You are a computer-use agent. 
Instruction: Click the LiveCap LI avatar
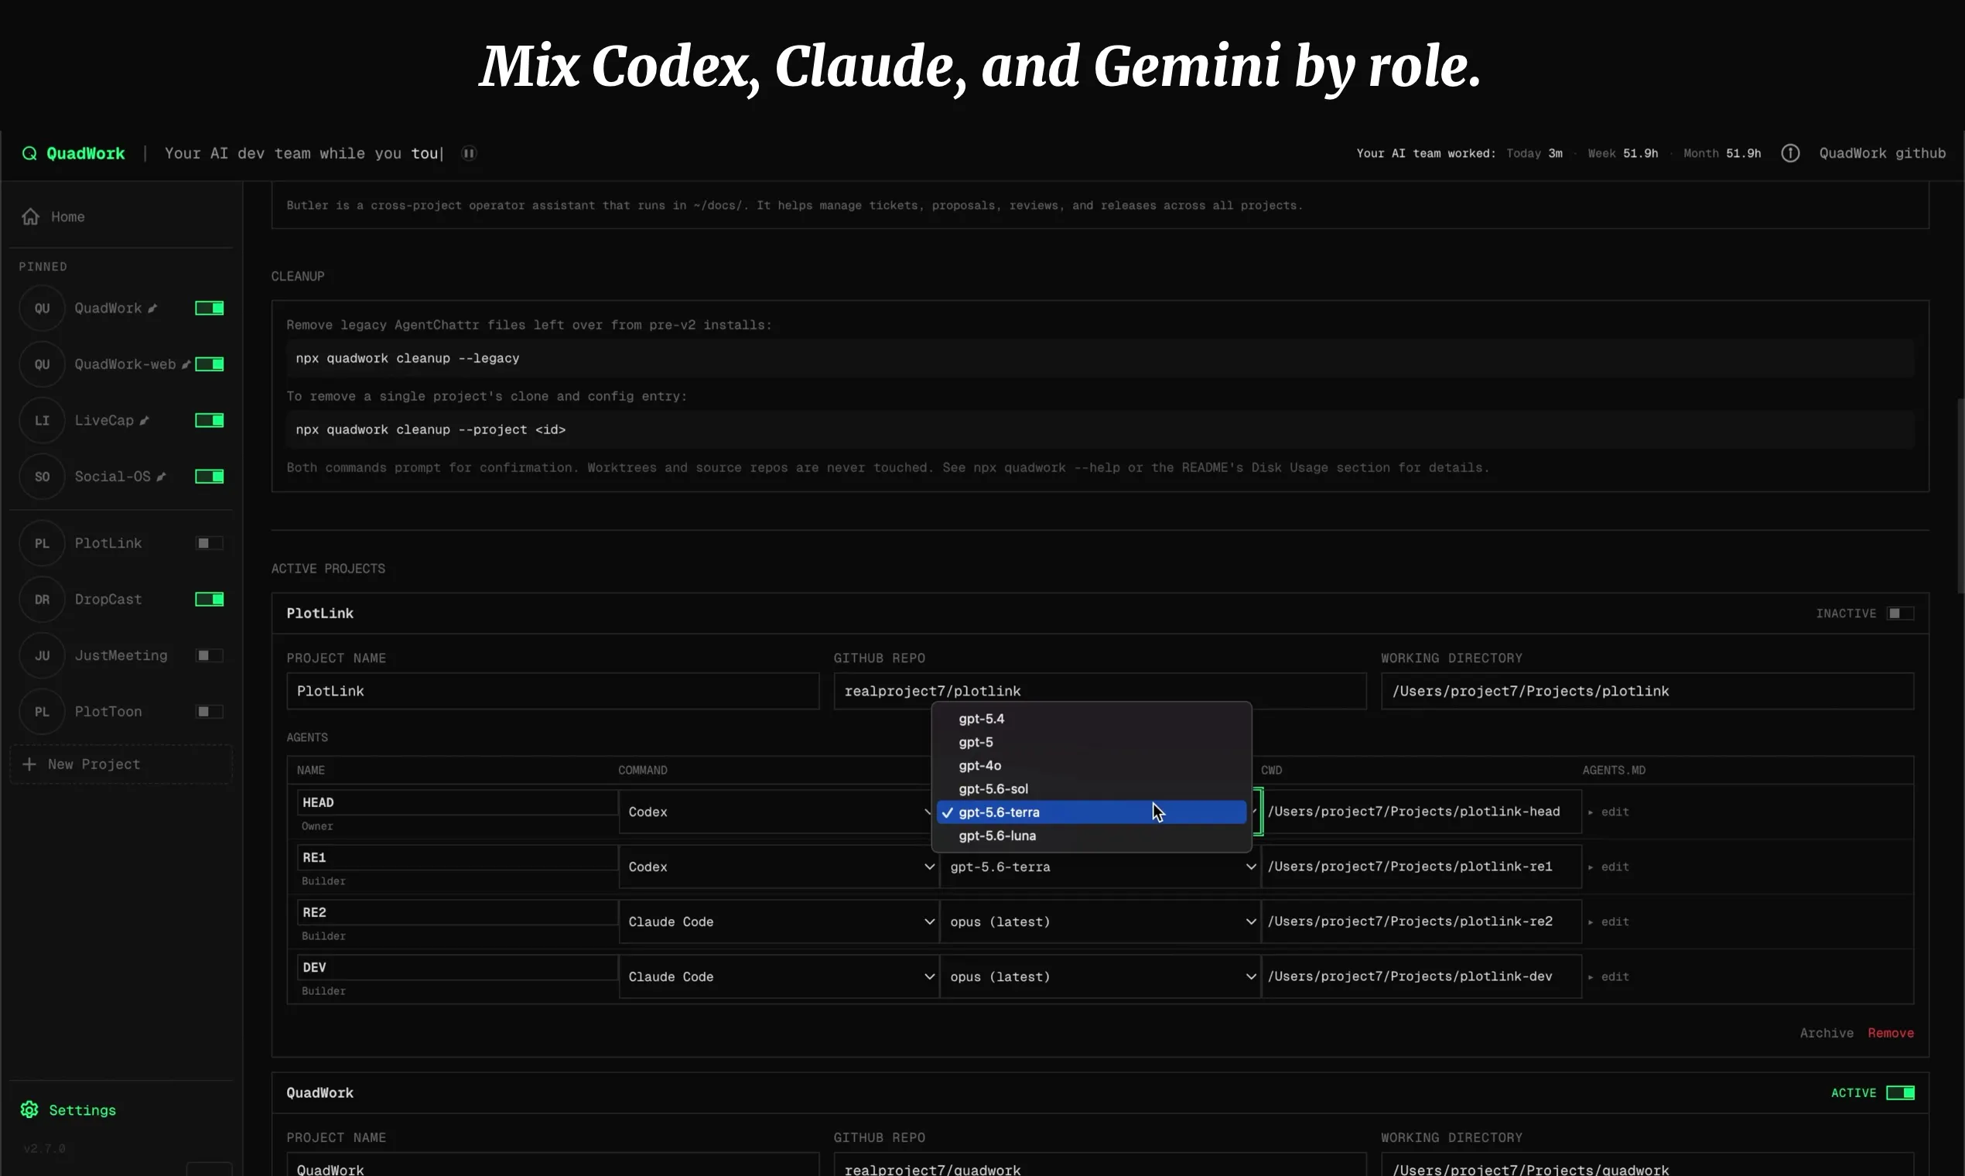pos(42,421)
